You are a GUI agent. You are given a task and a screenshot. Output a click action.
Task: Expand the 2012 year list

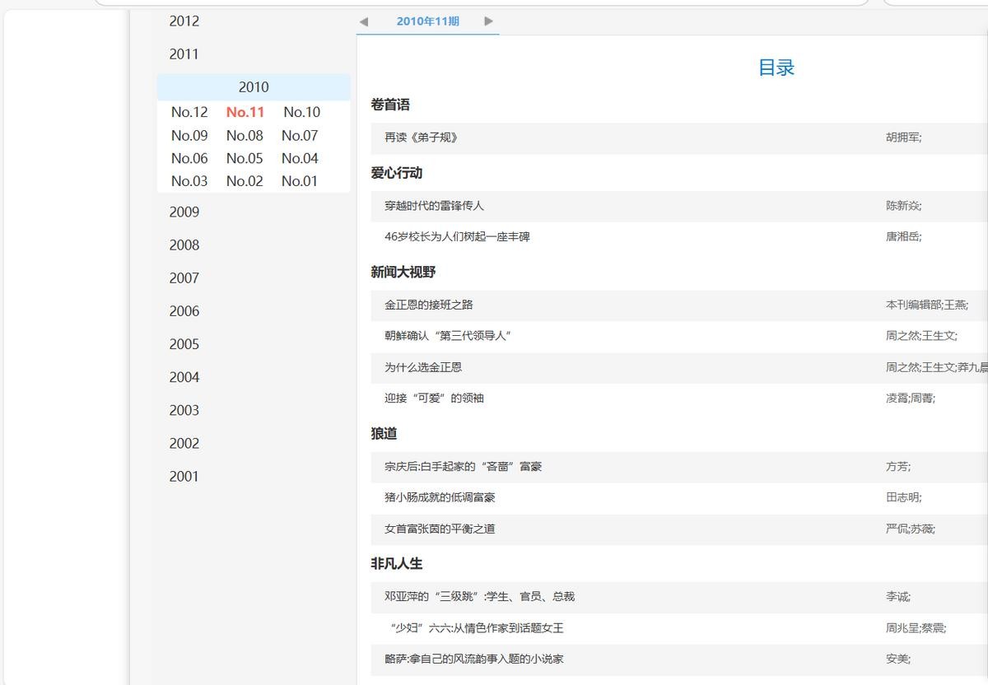[x=184, y=21]
